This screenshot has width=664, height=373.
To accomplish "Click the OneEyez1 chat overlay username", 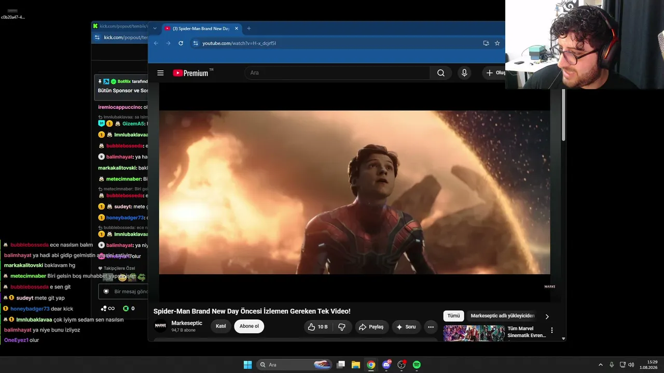I will click(x=16, y=340).
